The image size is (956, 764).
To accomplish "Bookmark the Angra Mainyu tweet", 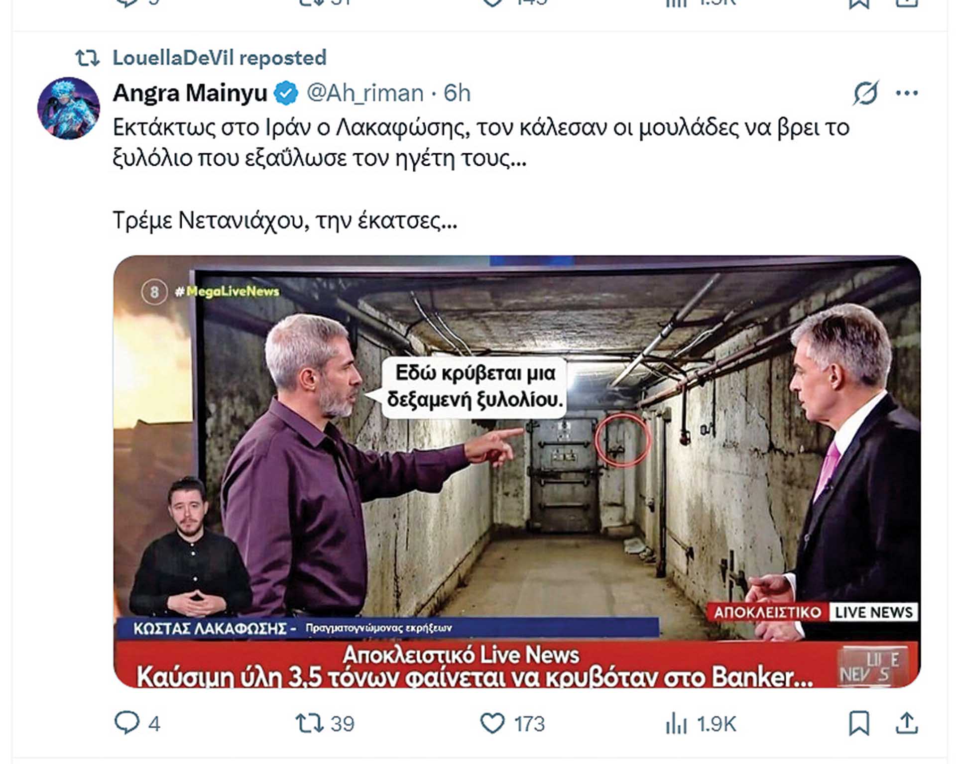I will (x=859, y=723).
